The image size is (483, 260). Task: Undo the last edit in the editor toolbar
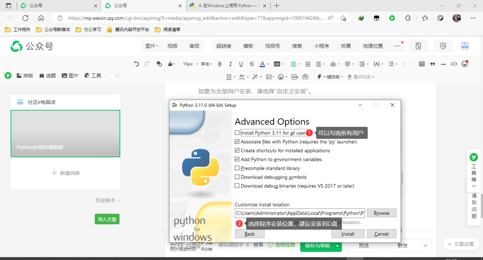click(x=136, y=64)
